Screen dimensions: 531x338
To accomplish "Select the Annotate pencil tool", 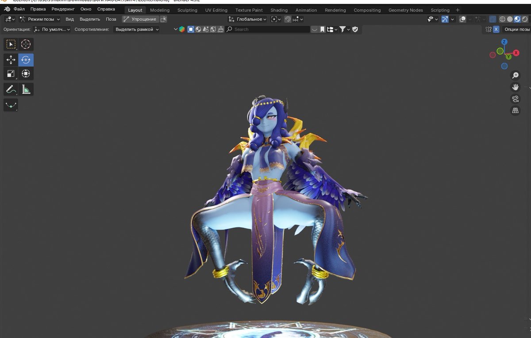I will click(11, 89).
